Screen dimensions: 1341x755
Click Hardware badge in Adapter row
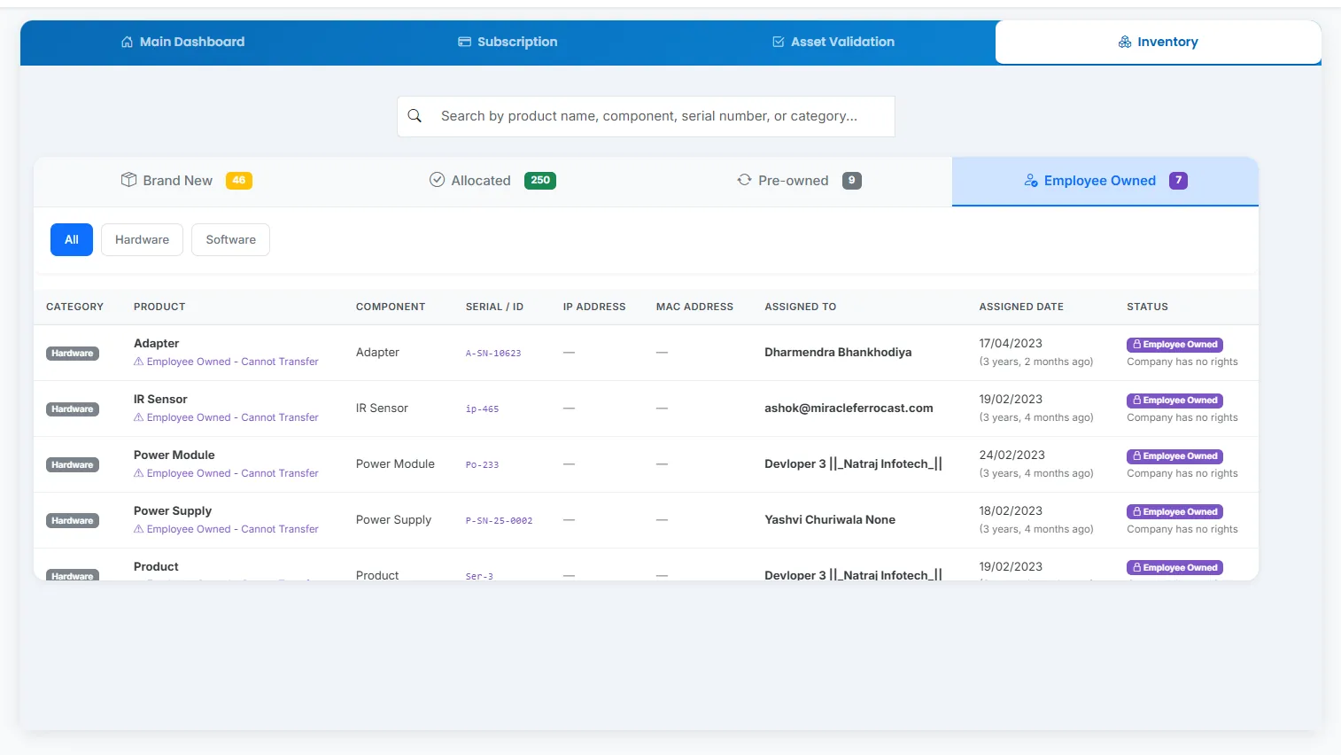73,354
